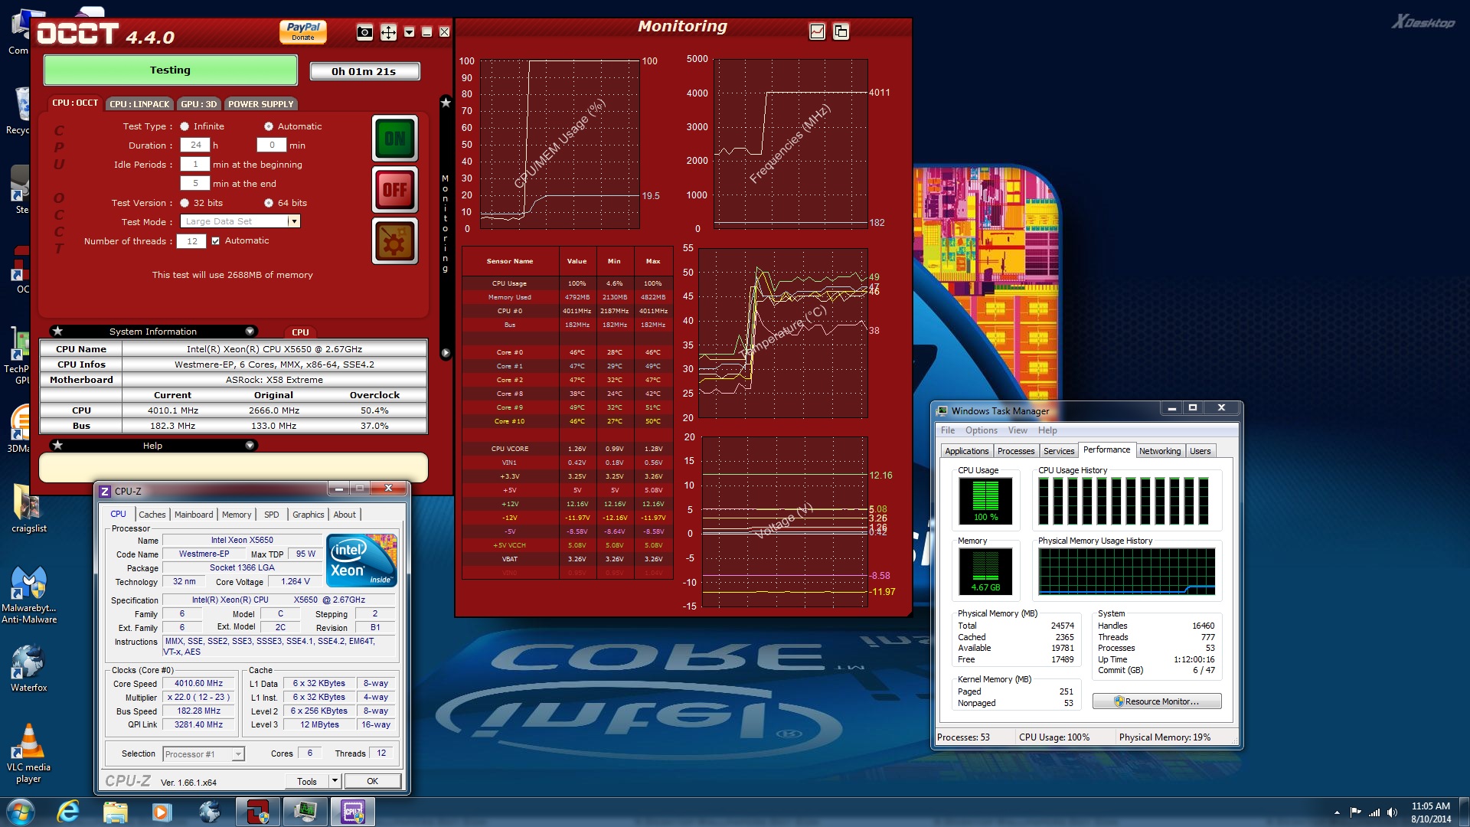Screen dimensions: 1470x827
Task: Open the OCCT title bar dropdown arrow icon
Action: [x=410, y=32]
